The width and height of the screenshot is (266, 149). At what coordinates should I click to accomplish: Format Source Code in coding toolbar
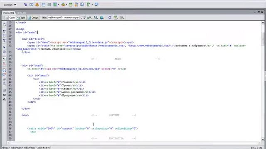(4, 100)
